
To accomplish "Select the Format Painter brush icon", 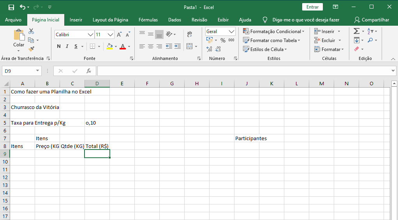I will coord(31,49).
